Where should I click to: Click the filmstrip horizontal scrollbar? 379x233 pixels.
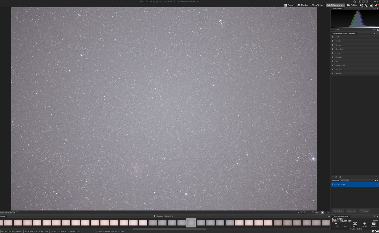coord(170,229)
